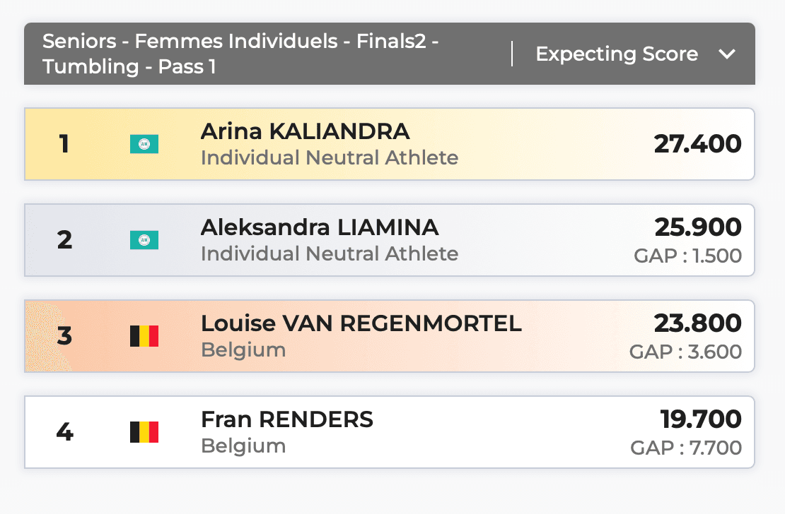Screen dimensions: 785x514
Task: Open the Expecting Score dropdown label
Action: click(x=617, y=54)
